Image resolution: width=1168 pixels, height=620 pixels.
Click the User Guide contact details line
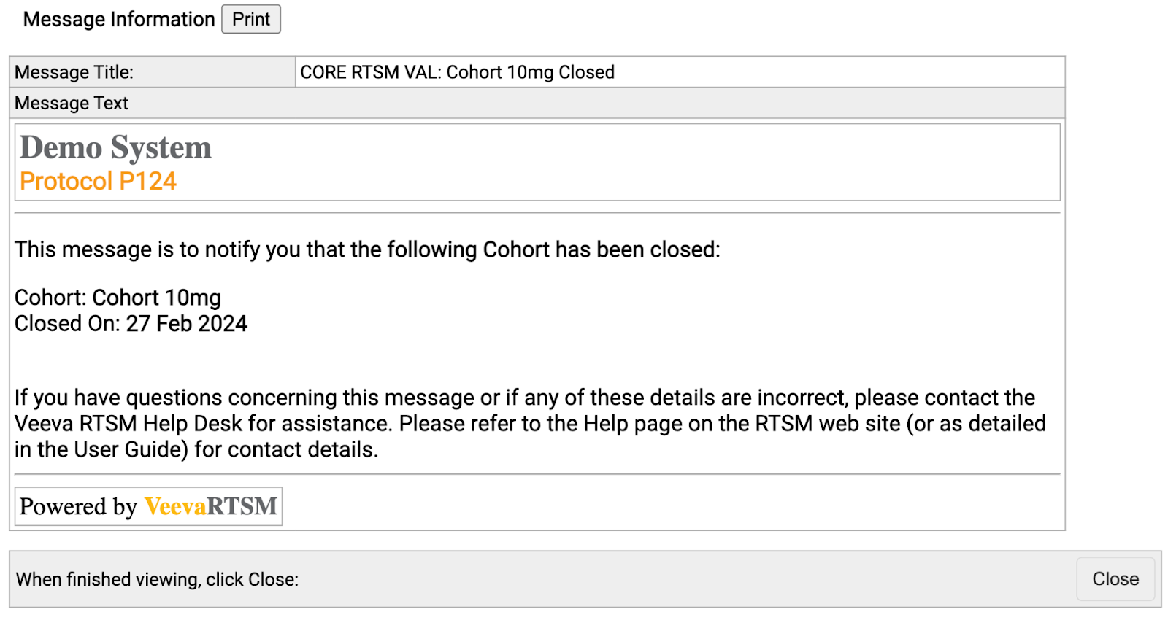(196, 449)
